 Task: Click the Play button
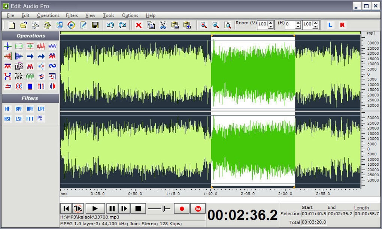[x=95, y=208]
